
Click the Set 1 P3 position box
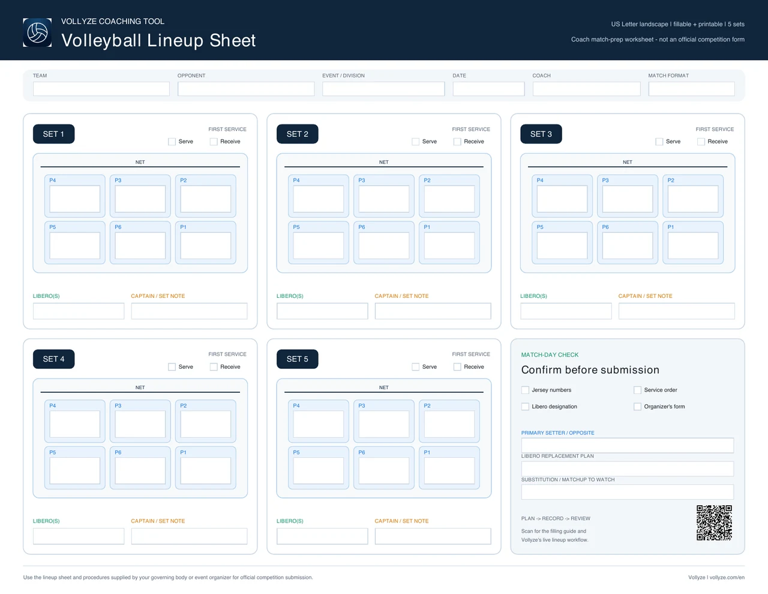pyautogui.click(x=140, y=199)
